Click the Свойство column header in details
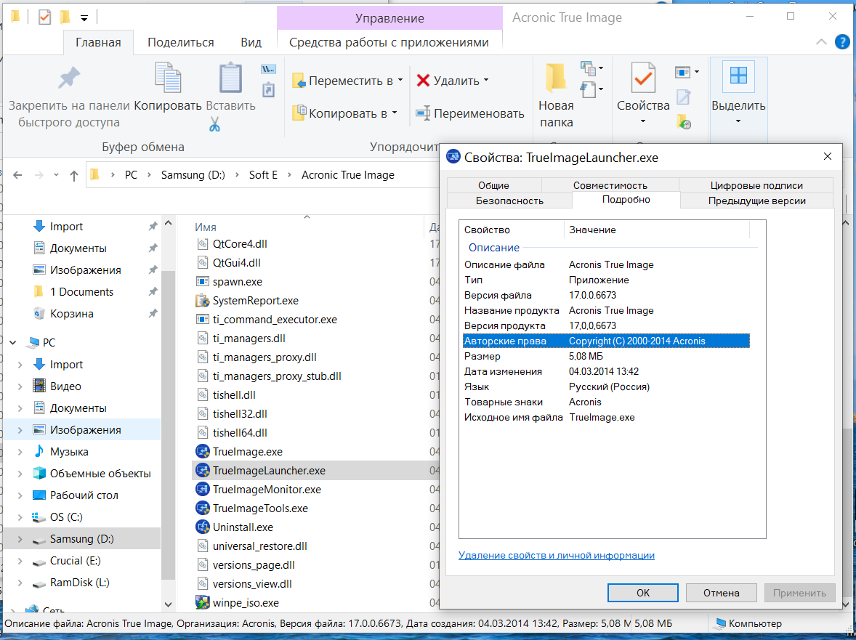Screen dimensions: 856x640 click(x=487, y=230)
